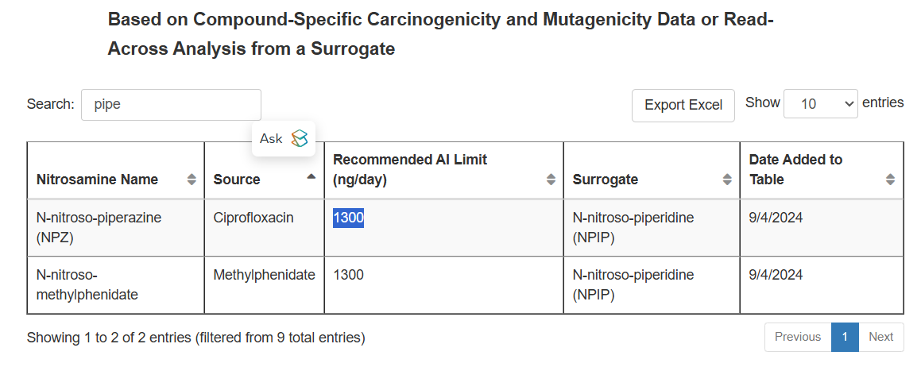921x367 pixels.
Task: Click Nitrosamine Name column header text
Action: (x=97, y=180)
